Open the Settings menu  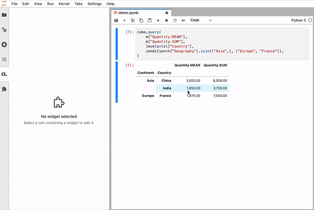click(94, 4)
